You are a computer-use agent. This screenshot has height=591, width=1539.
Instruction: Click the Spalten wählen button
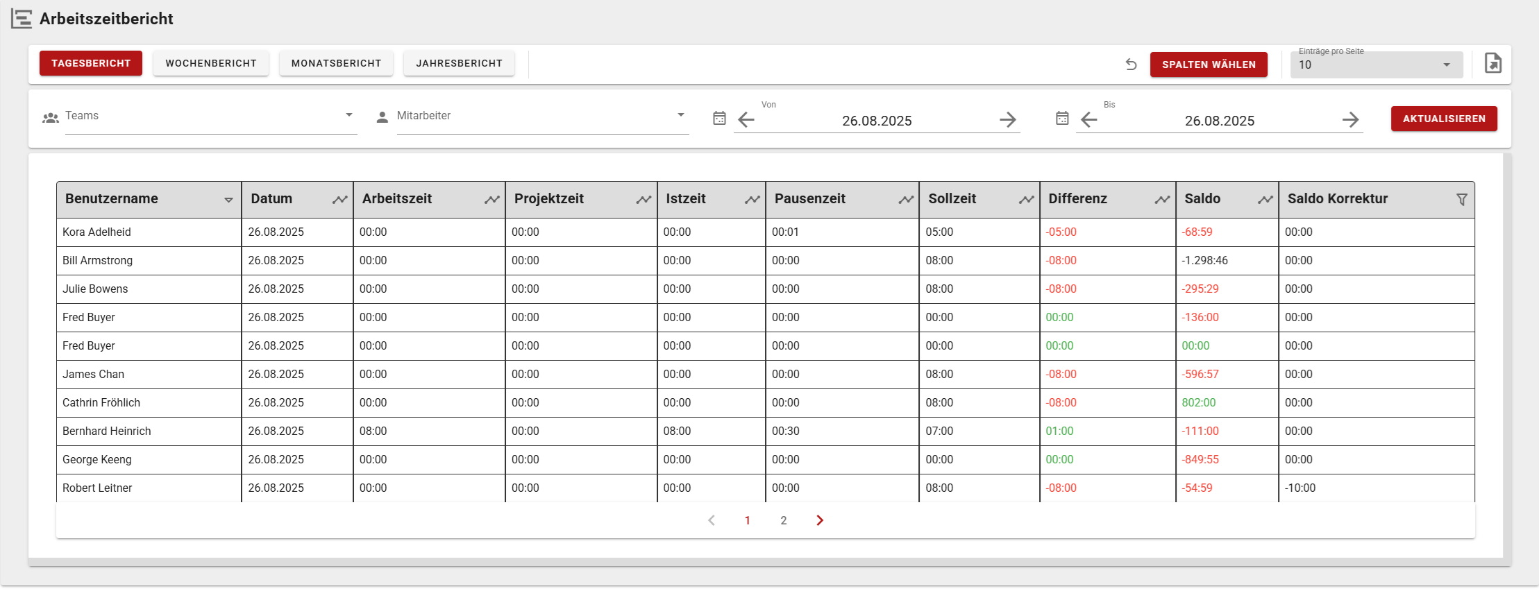click(x=1208, y=65)
